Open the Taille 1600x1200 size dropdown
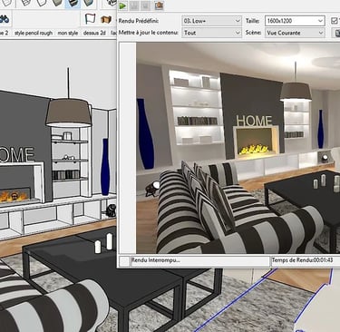The height and width of the screenshot is (332, 340). coord(295,21)
